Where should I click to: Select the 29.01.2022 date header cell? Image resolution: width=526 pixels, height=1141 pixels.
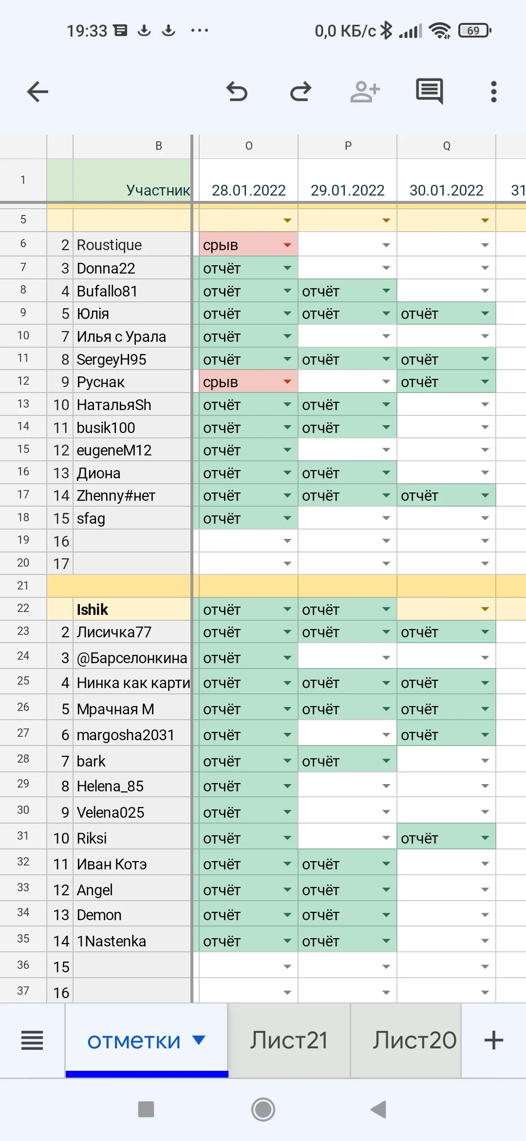point(347,190)
